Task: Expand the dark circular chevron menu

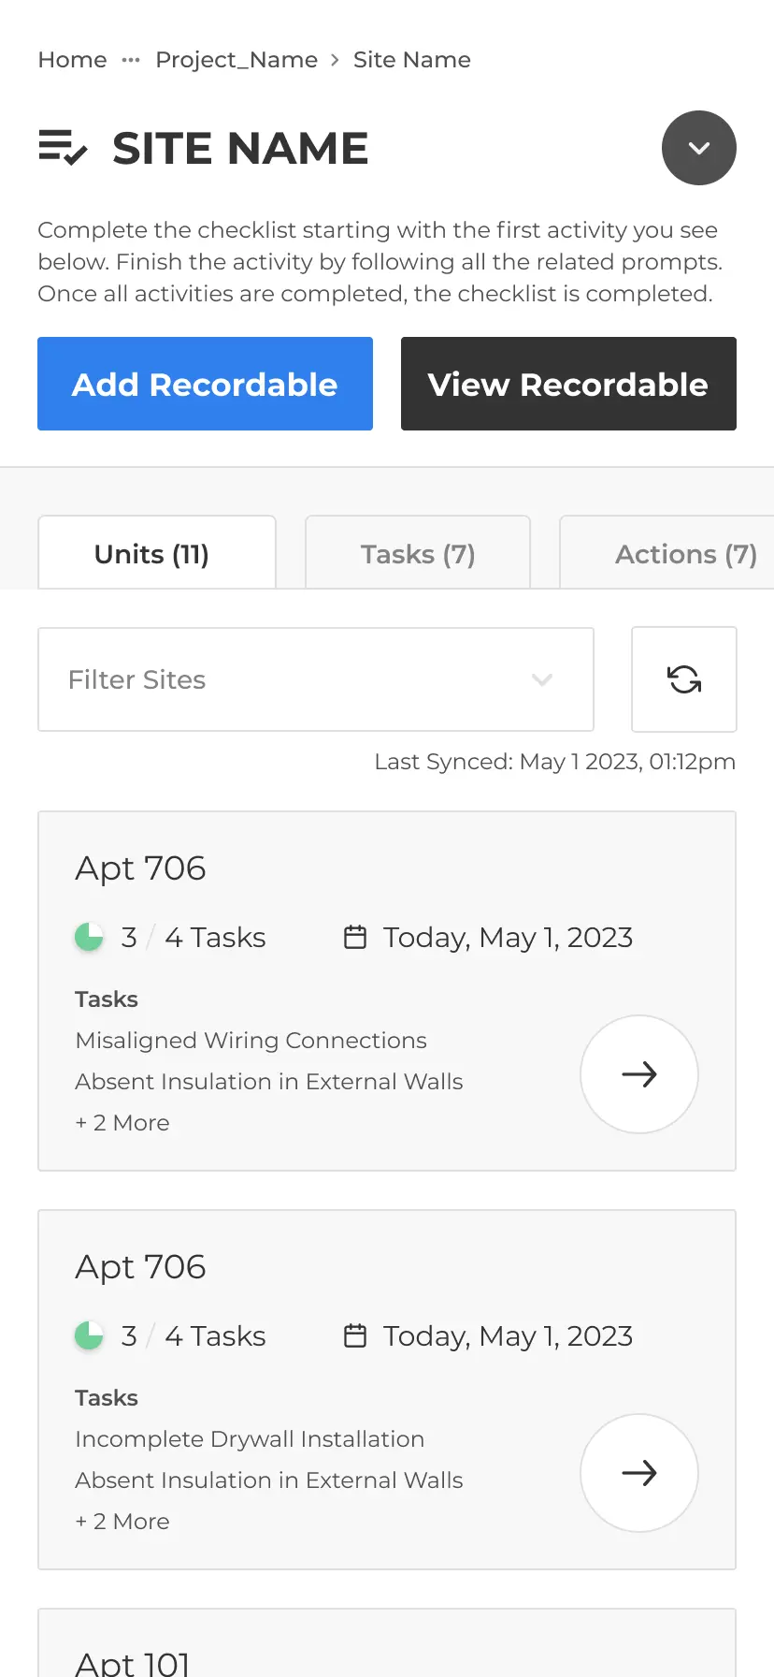Action: coord(699,148)
